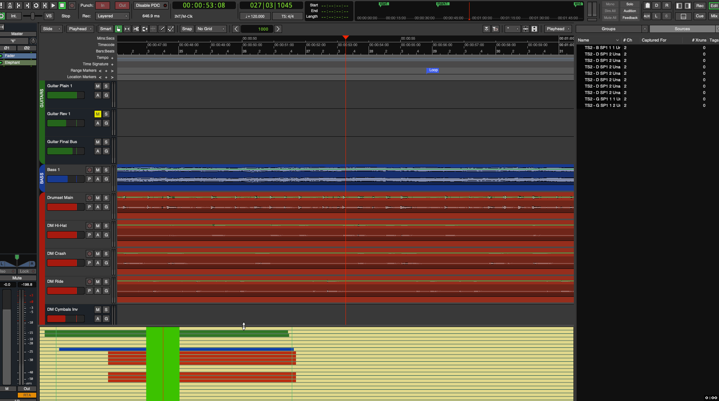This screenshot has height=401, width=719.
Task: Enable the metronome click
Action: [10, 5]
